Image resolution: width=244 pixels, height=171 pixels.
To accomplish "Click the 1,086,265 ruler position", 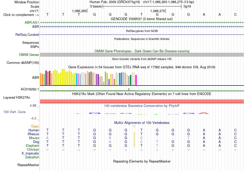I will pyautogui.click(x=79, y=11).
